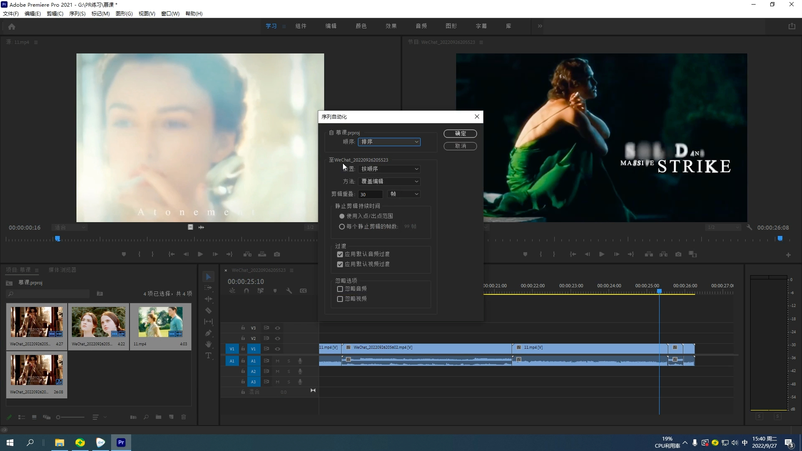The width and height of the screenshot is (802, 451).
Task: Open the 媒体浏览器 panel tab
Action: 62,270
